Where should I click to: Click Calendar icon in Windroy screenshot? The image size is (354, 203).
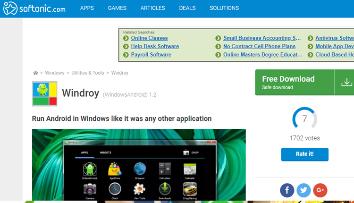coord(190,169)
